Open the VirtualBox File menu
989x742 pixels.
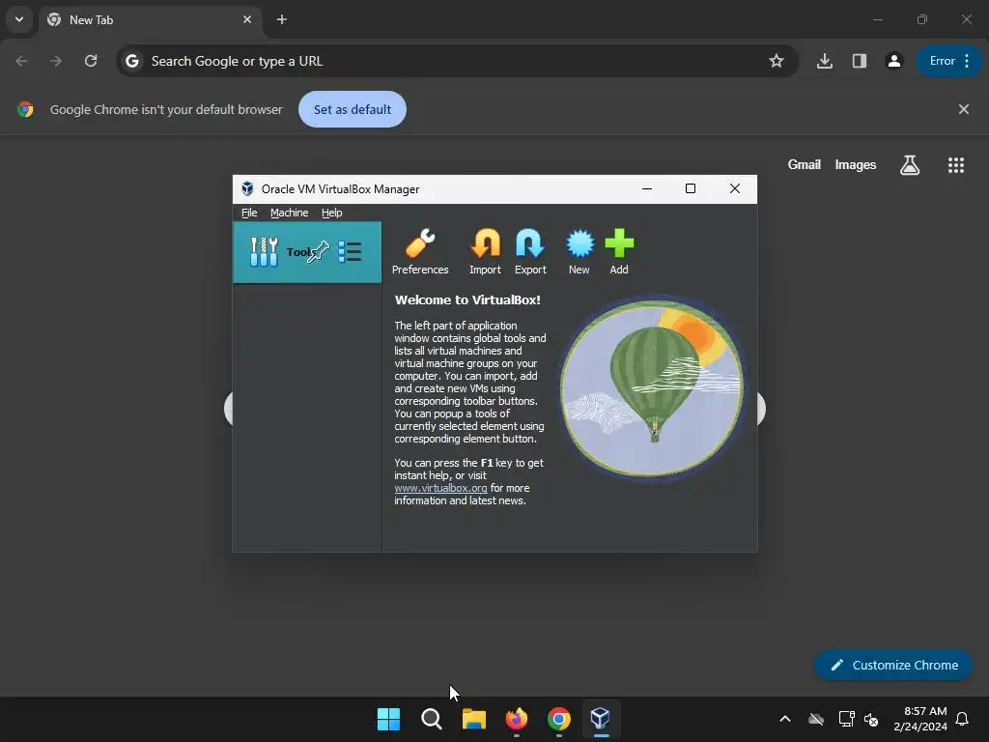tap(249, 213)
